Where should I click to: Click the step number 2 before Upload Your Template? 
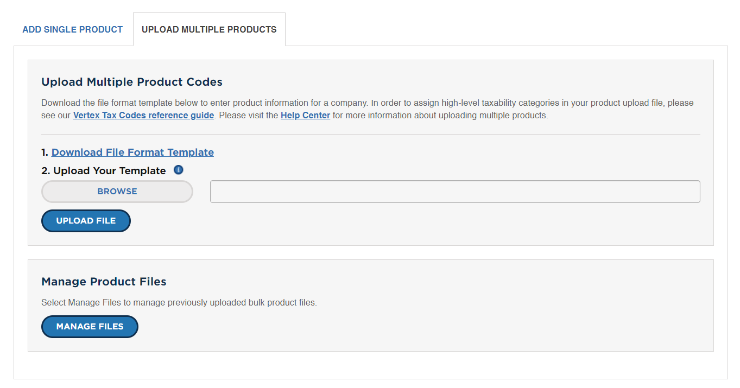[45, 171]
